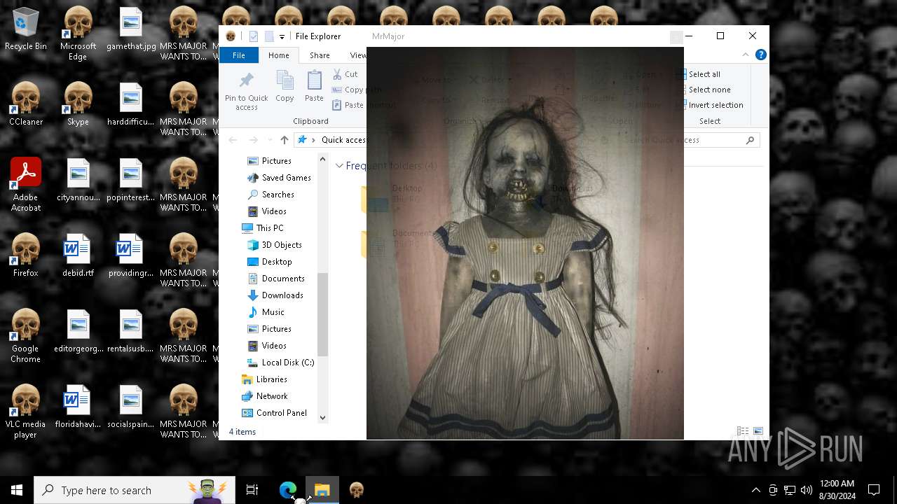
Task: Click the Up arrow navigation button
Action: click(284, 140)
